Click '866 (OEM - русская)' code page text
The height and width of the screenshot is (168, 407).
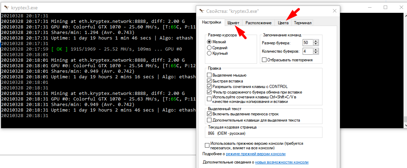tap(226, 134)
